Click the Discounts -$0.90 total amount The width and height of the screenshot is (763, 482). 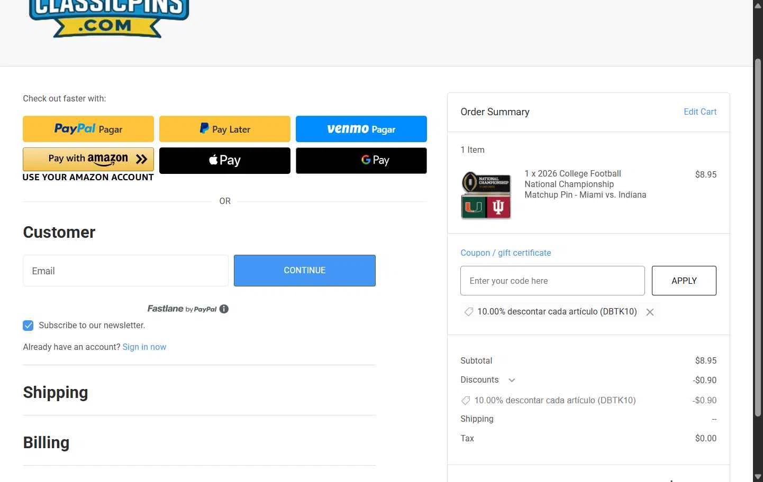[x=705, y=381]
